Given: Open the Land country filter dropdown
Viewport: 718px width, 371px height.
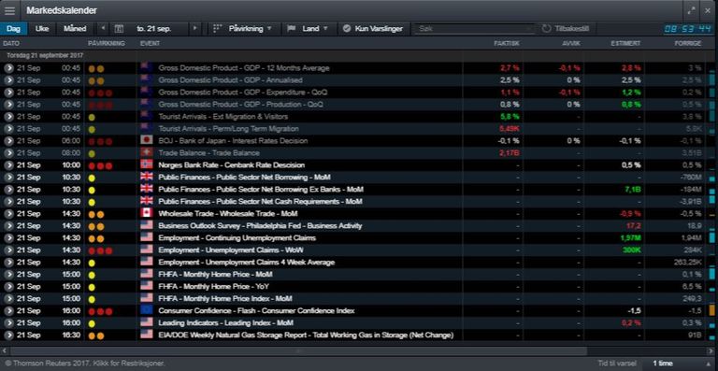Looking at the screenshot, I should pyautogui.click(x=308, y=29).
